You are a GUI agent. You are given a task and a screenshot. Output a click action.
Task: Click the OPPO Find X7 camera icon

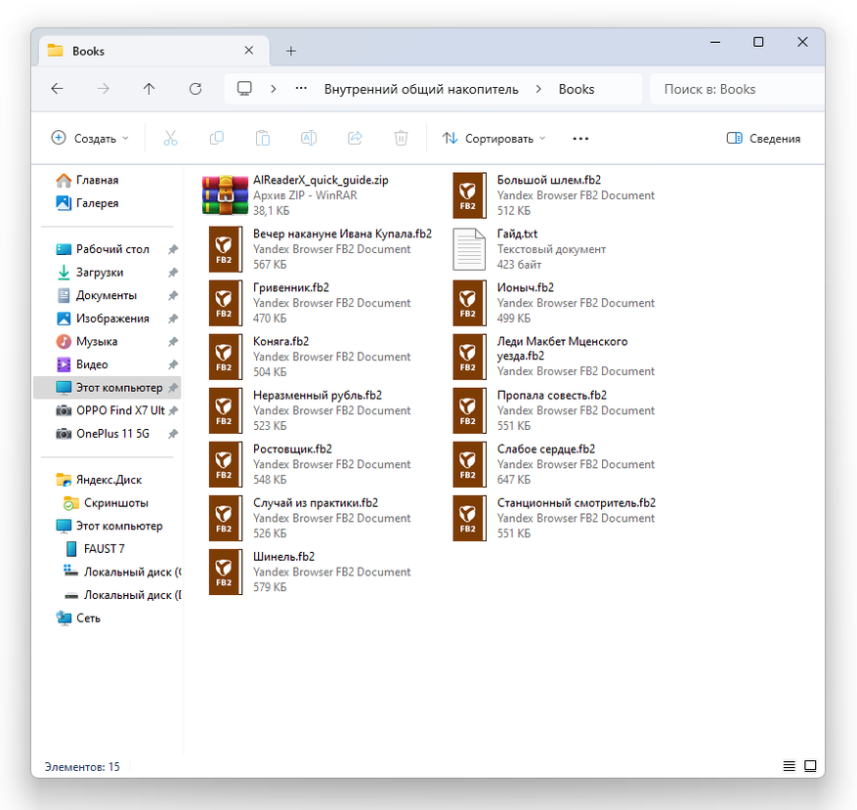click(x=64, y=410)
